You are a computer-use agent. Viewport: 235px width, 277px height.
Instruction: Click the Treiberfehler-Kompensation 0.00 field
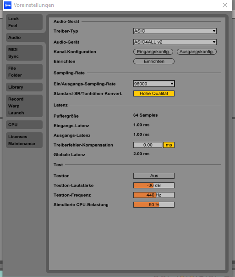pos(148,145)
